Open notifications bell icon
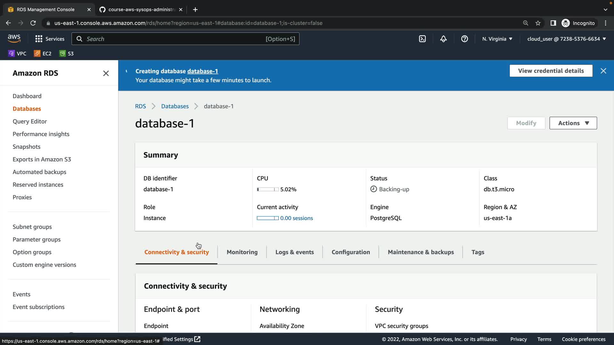The height and width of the screenshot is (345, 614). click(443, 39)
